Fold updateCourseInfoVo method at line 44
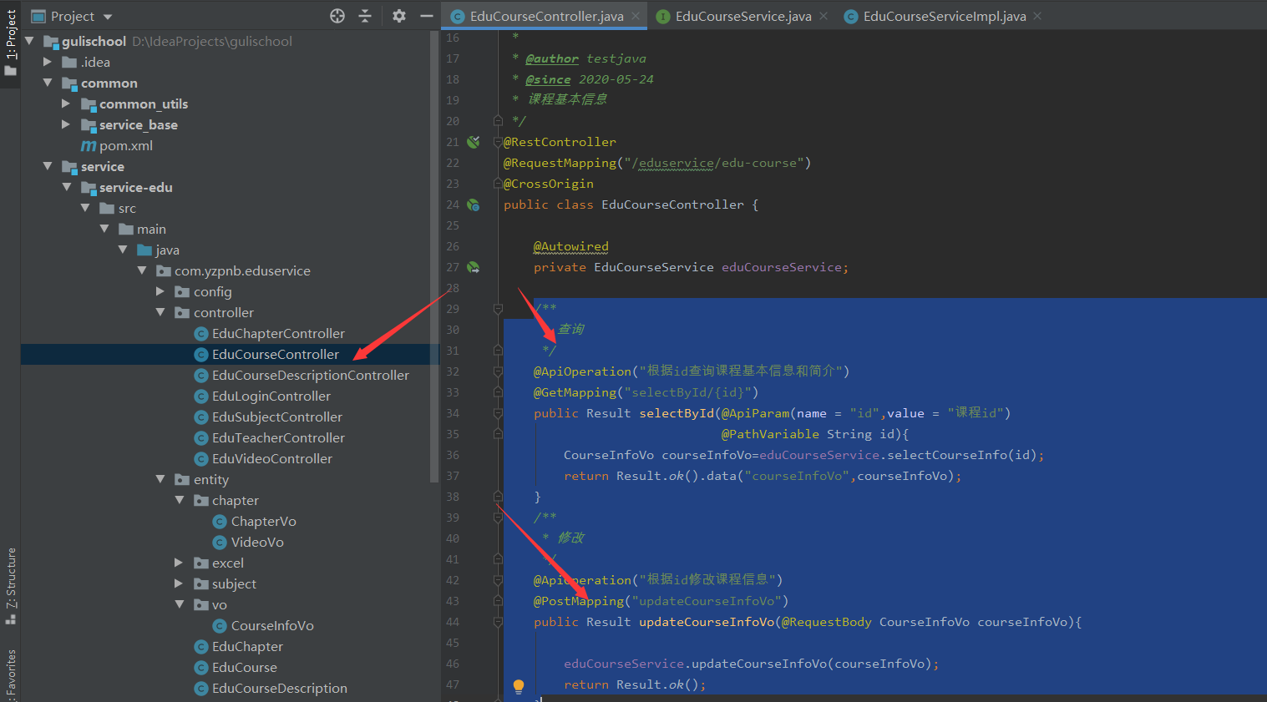The height and width of the screenshot is (702, 1267). (498, 622)
